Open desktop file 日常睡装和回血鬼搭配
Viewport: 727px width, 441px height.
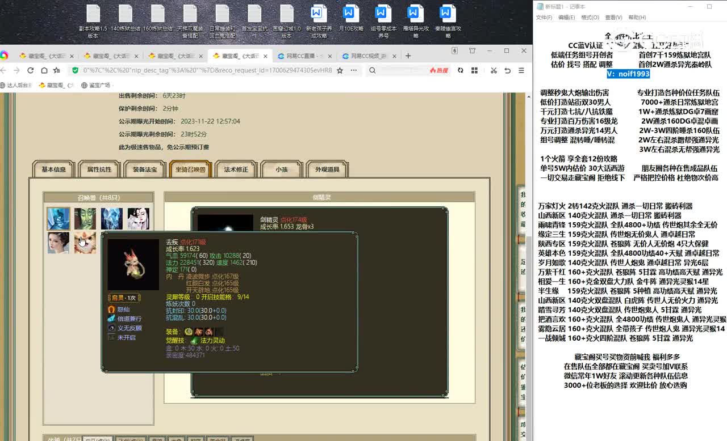(x=222, y=22)
